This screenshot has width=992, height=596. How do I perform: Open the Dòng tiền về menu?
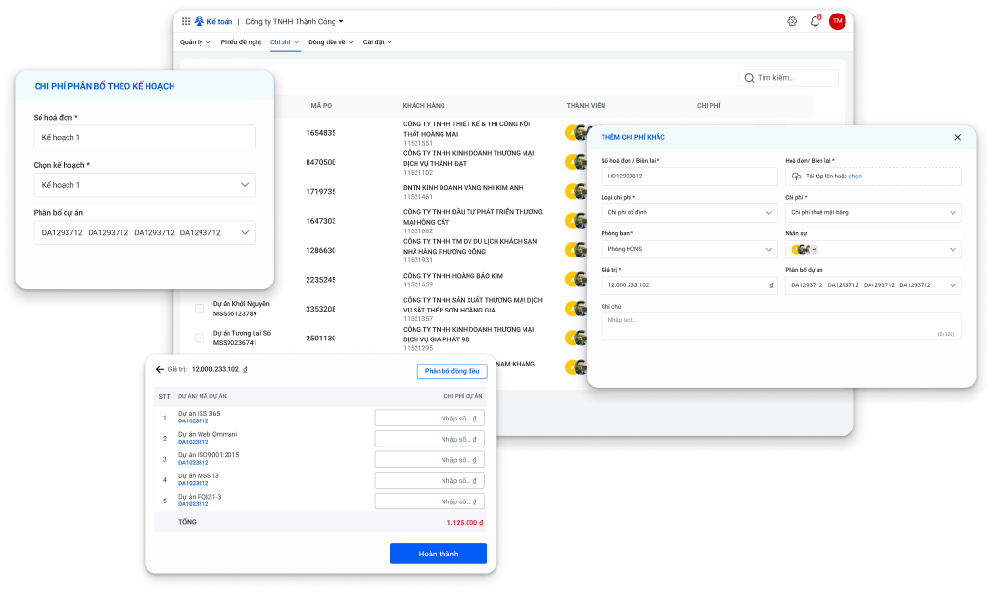tap(331, 42)
